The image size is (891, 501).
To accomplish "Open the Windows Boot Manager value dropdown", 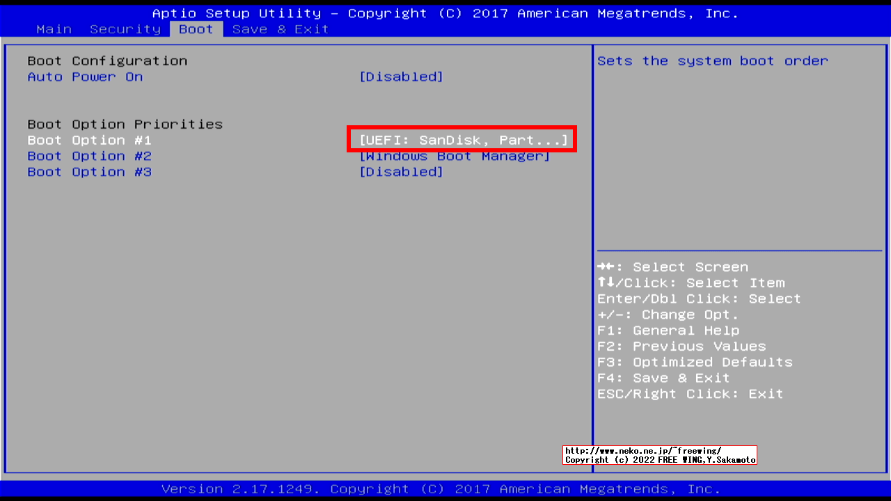I will pos(455,157).
